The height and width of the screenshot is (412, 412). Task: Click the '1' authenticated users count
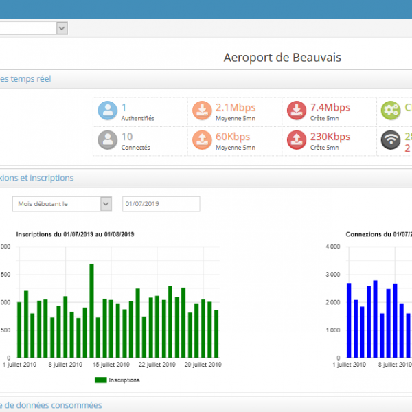tap(124, 108)
